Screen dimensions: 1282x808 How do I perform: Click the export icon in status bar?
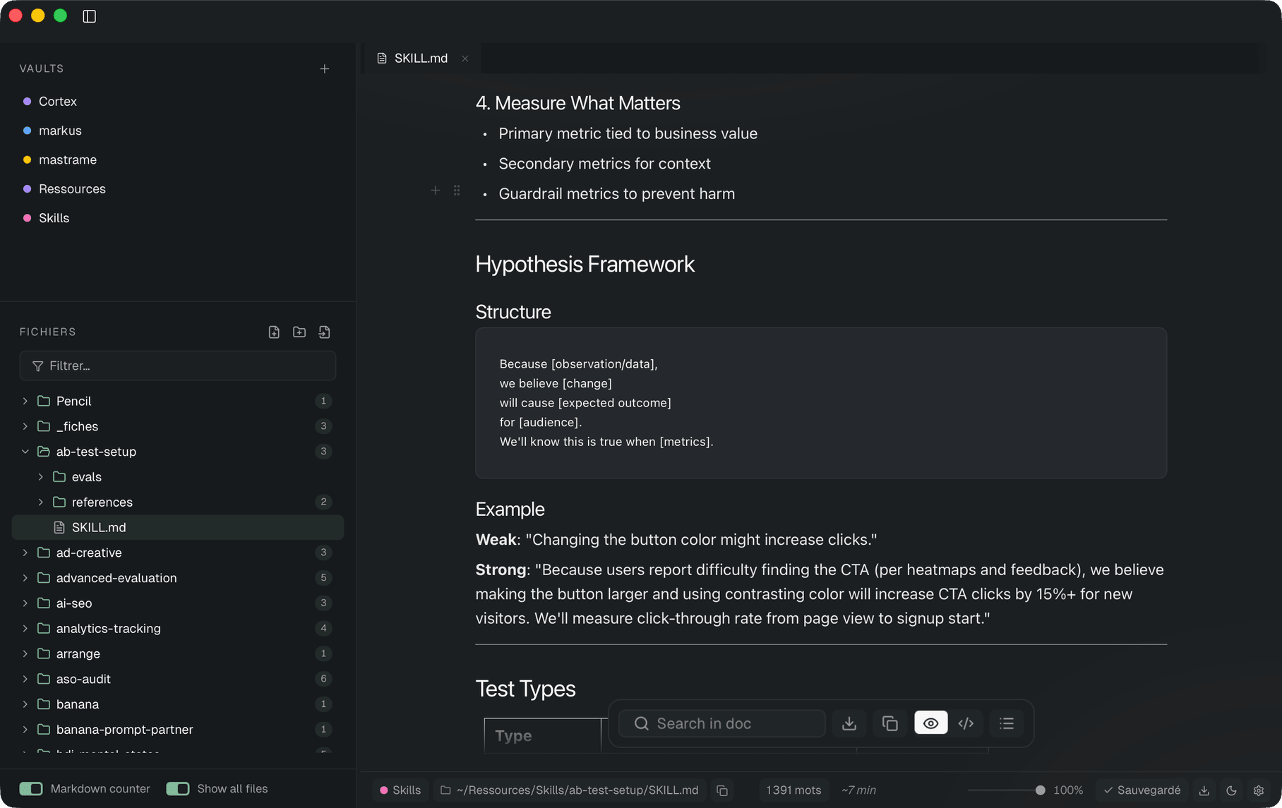(x=1204, y=790)
